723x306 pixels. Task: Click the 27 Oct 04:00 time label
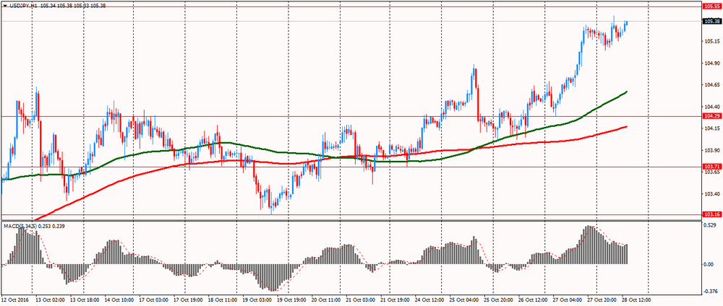point(566,299)
